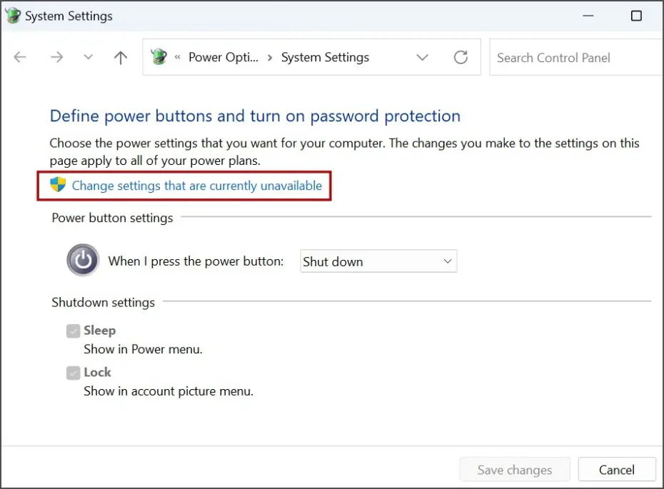The height and width of the screenshot is (489, 664).
Task: Click Change settings that are currently unavailable
Action: [x=197, y=186]
